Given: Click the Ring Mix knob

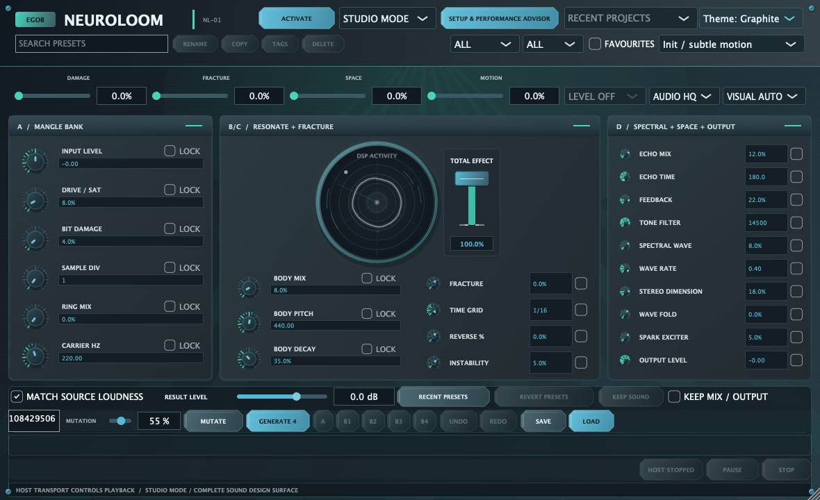Looking at the screenshot, I should (35, 317).
